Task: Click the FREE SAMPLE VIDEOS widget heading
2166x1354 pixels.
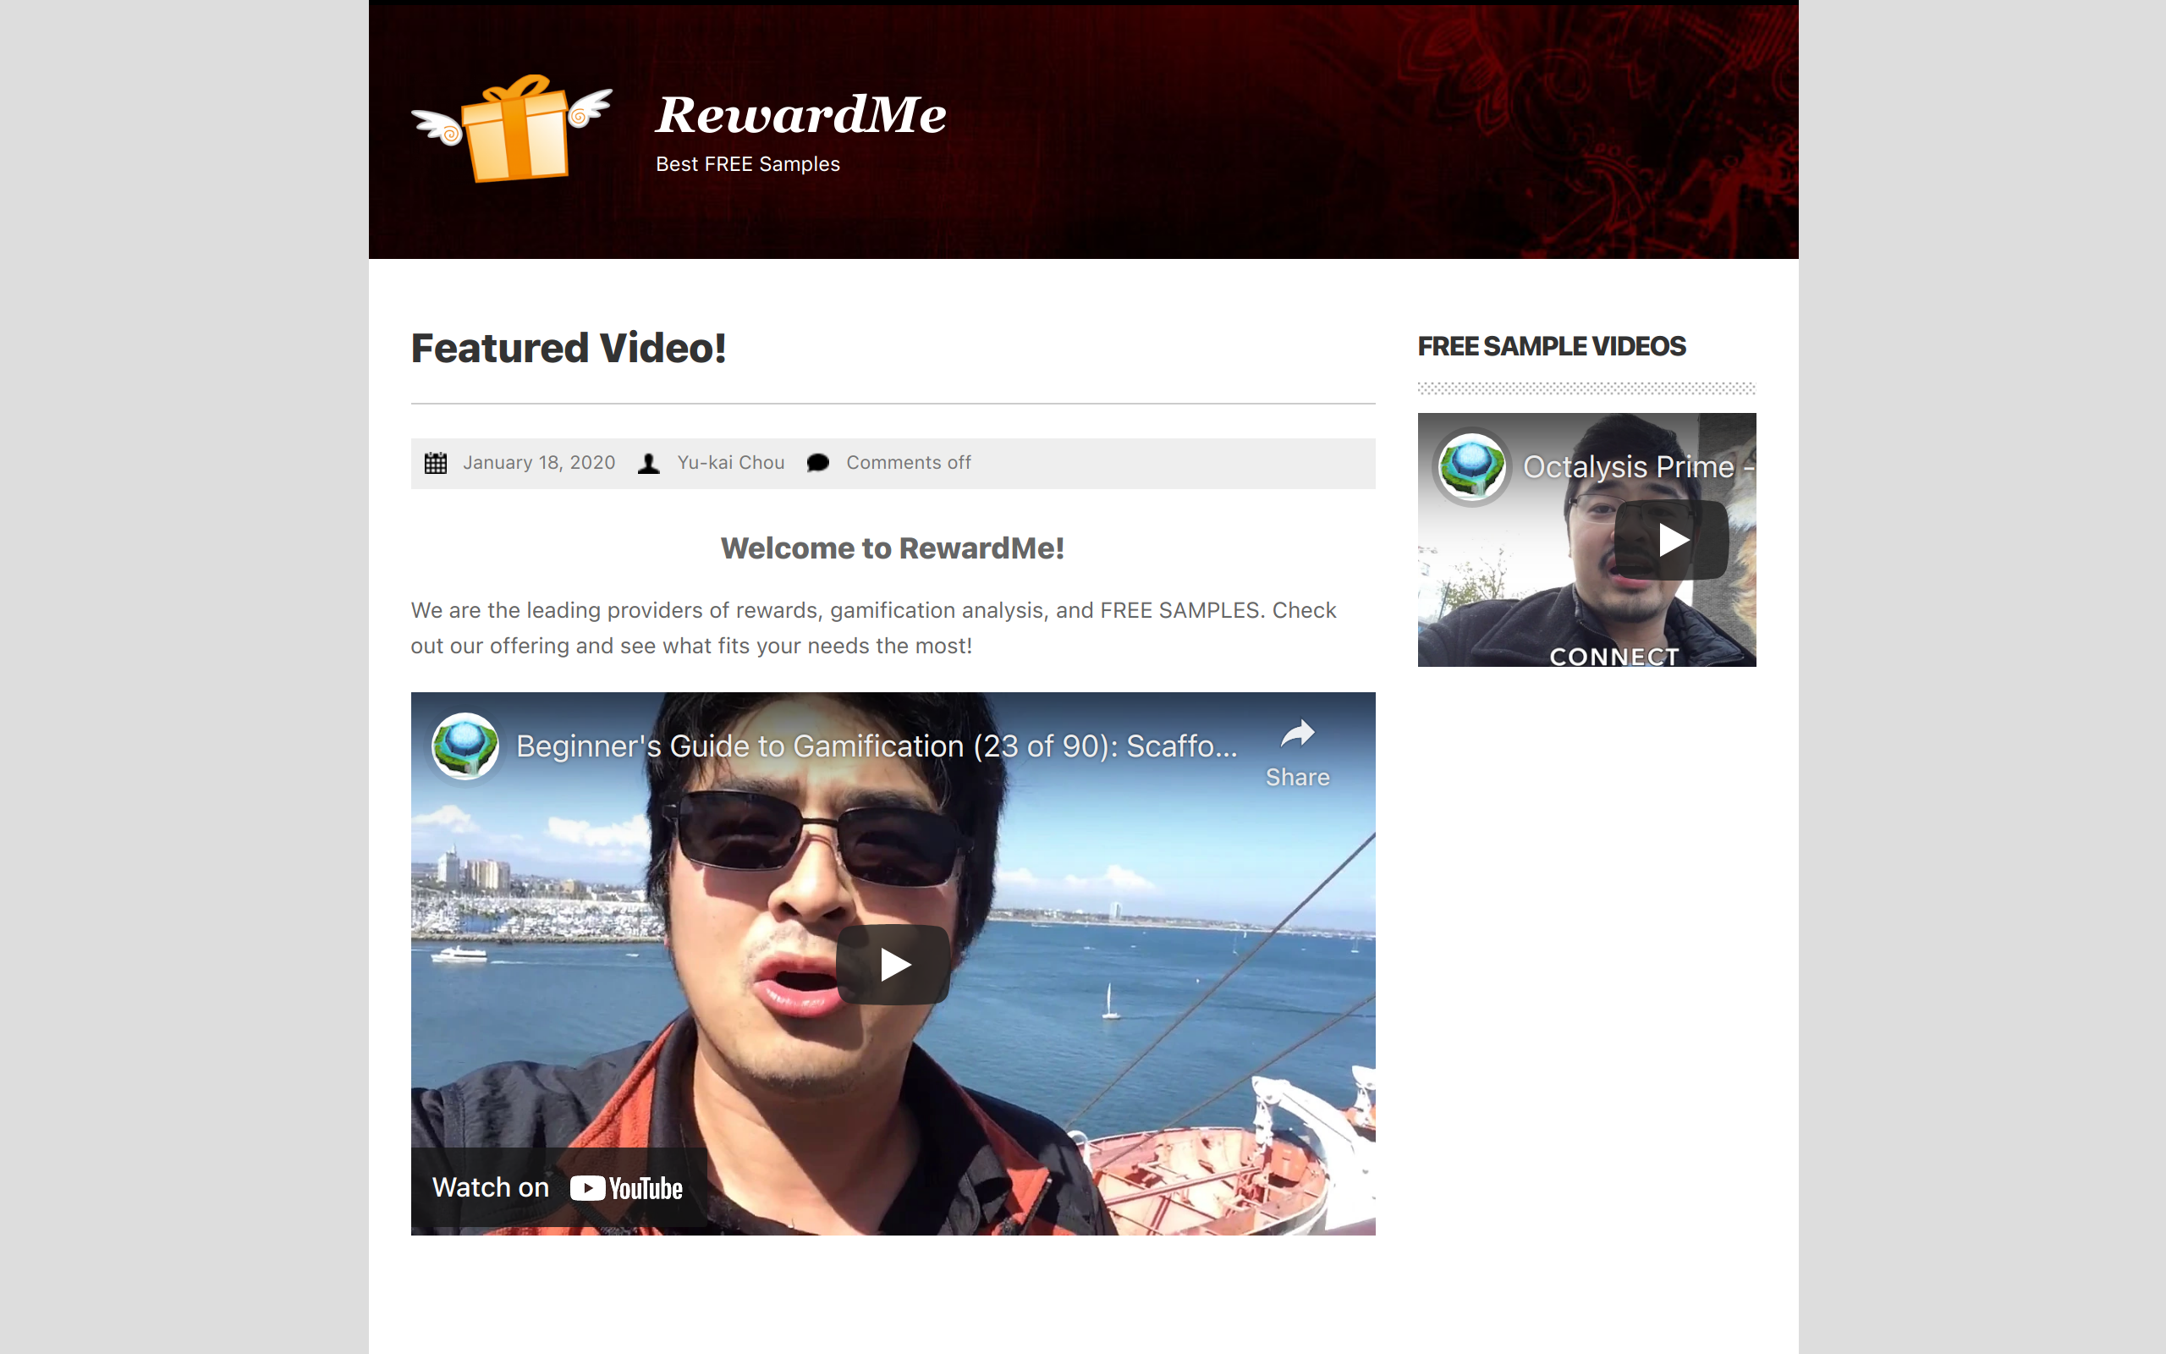Action: [x=1551, y=347]
